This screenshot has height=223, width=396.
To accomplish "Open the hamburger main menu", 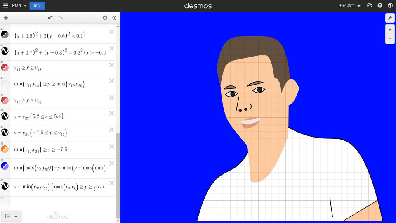I will tap(6, 6).
